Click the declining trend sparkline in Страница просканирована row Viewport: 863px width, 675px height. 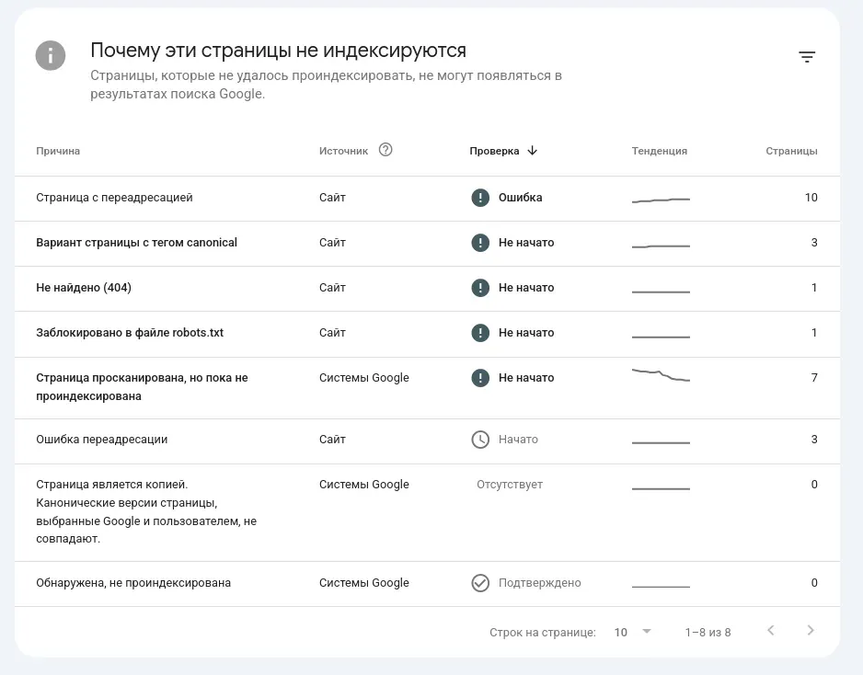point(661,375)
